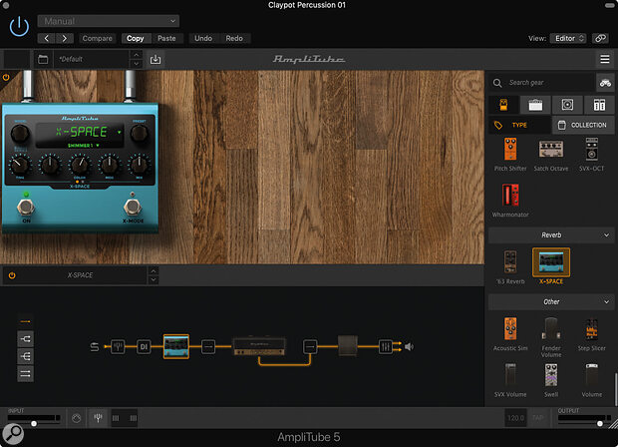Open the SHIMMER 1 preset dropdown
Viewport: 618px width, 447px height.
click(x=83, y=146)
